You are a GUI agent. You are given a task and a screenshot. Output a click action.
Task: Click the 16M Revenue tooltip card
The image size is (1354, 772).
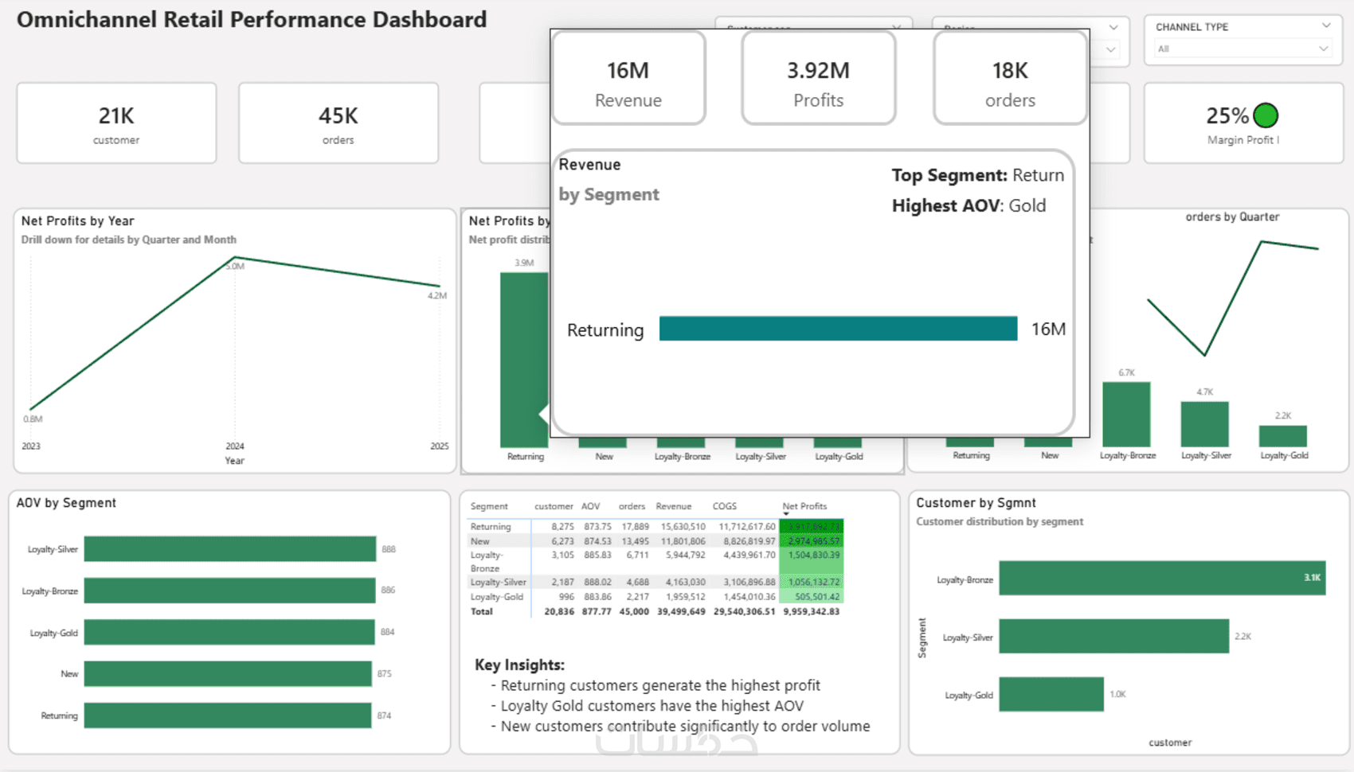point(628,78)
